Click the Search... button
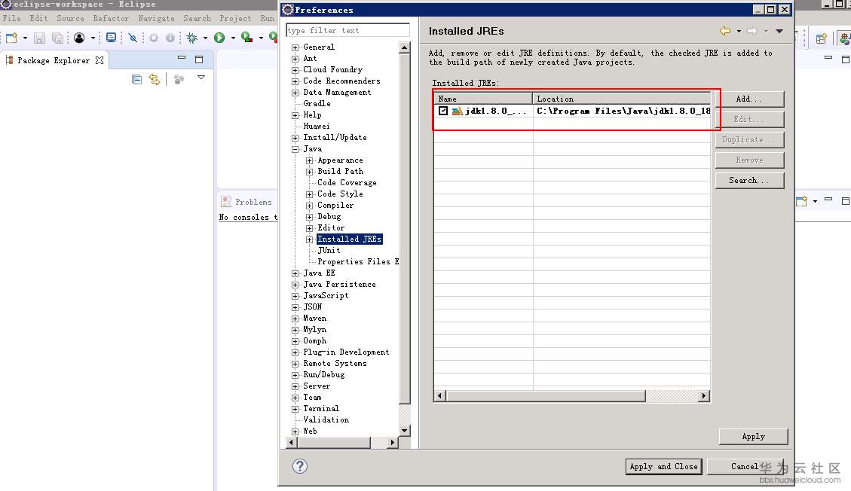 click(x=749, y=180)
